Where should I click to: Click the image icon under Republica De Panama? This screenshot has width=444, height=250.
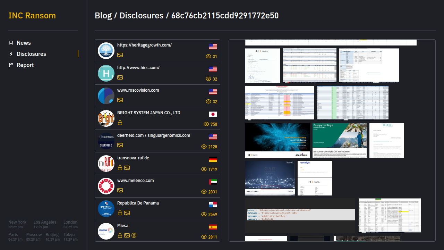click(127, 213)
